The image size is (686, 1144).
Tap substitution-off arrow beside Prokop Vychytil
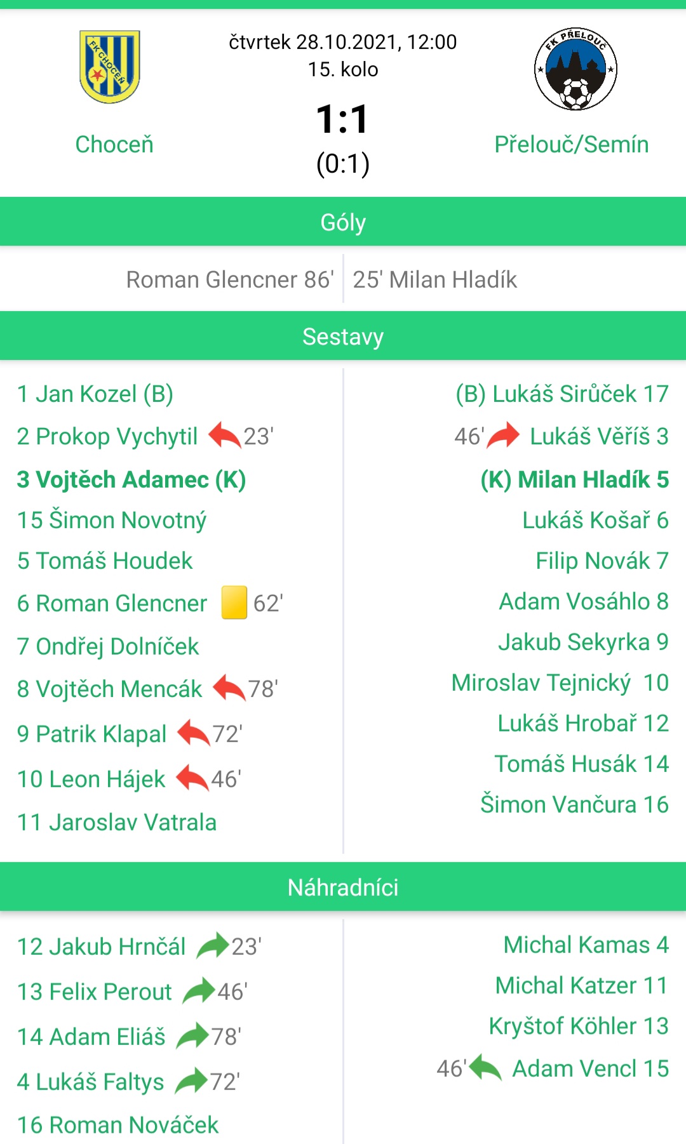[225, 436]
